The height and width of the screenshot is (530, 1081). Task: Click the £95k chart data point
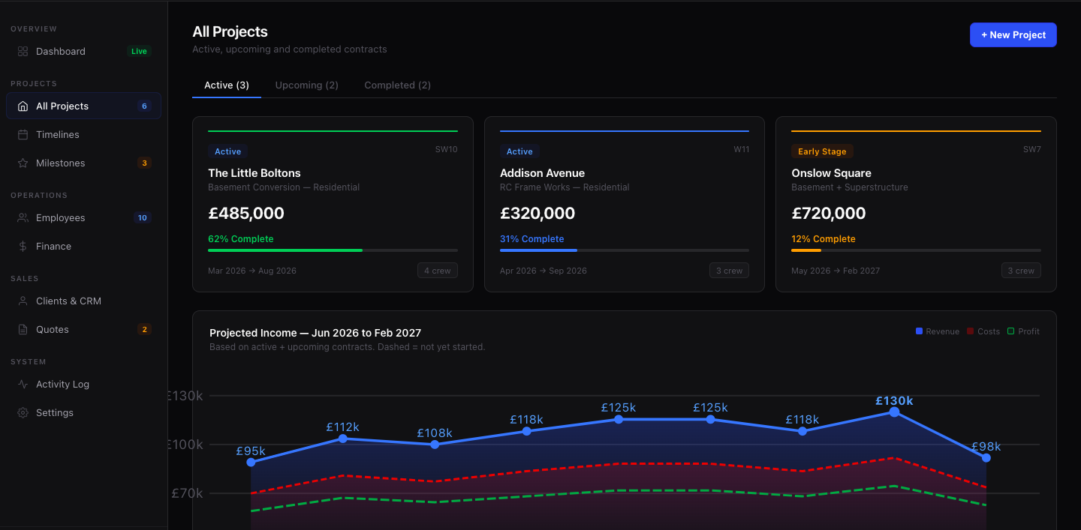coord(251,463)
